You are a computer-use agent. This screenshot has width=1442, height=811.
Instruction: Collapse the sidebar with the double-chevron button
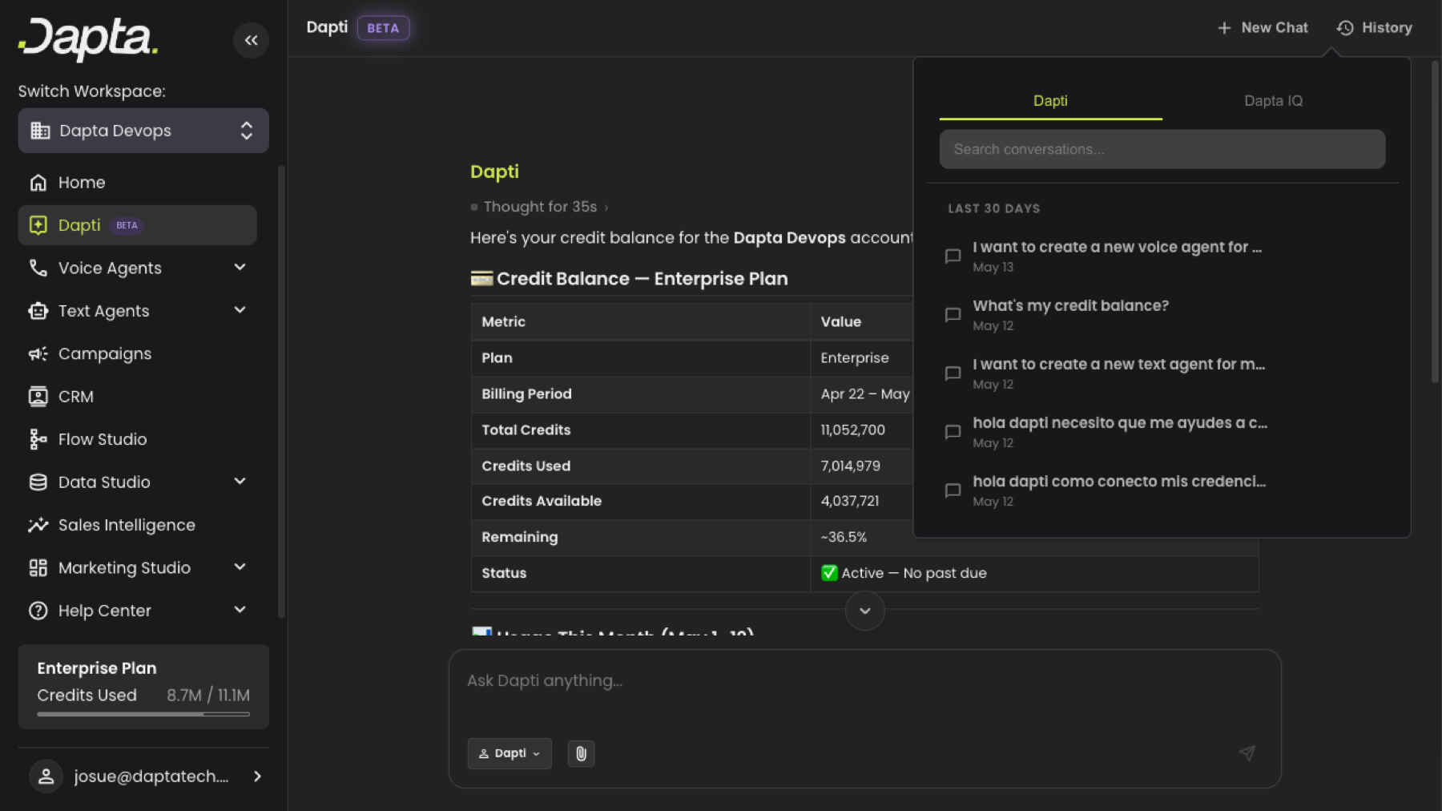(x=251, y=40)
